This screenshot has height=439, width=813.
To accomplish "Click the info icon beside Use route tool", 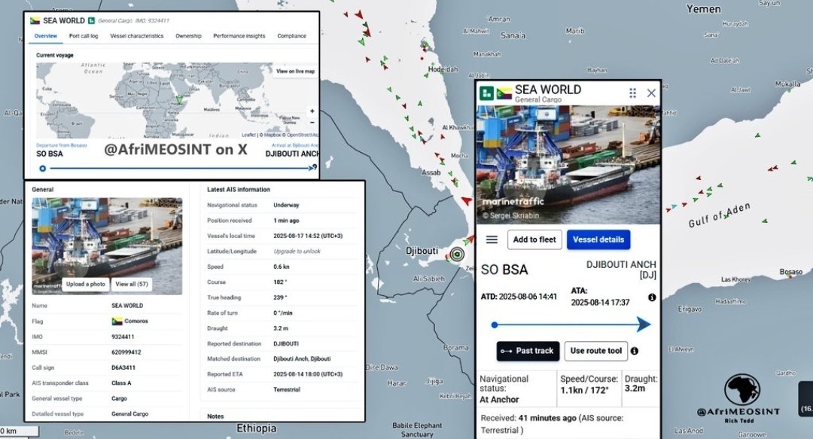I will coord(633,351).
